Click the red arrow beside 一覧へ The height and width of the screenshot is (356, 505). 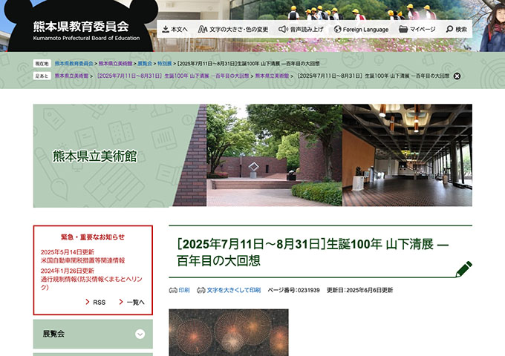(x=121, y=302)
